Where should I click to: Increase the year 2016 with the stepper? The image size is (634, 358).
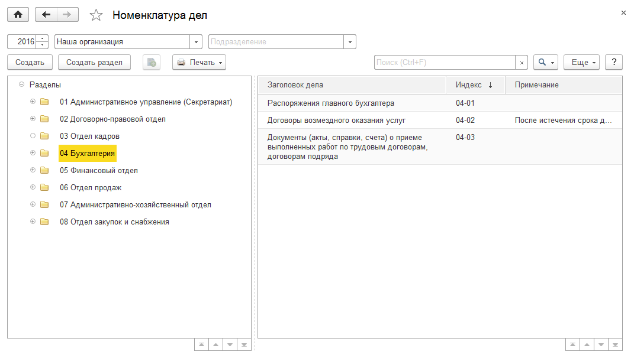(42, 38)
